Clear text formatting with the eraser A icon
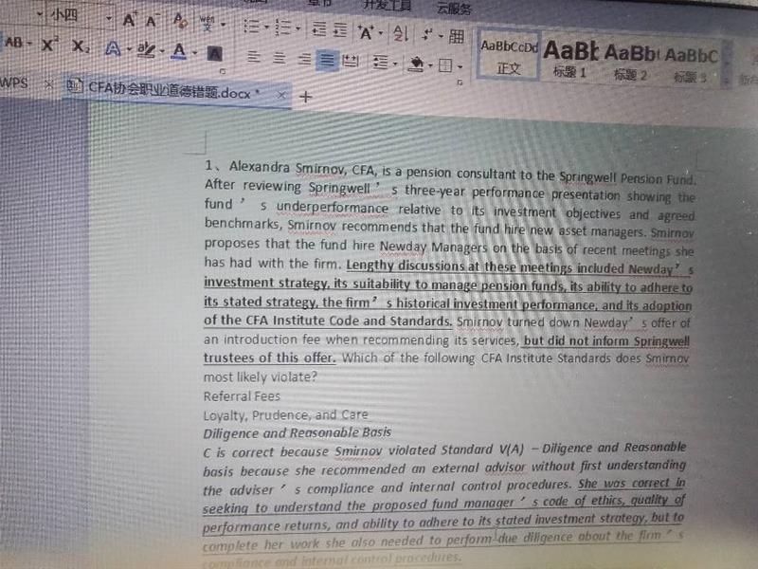 point(179,21)
